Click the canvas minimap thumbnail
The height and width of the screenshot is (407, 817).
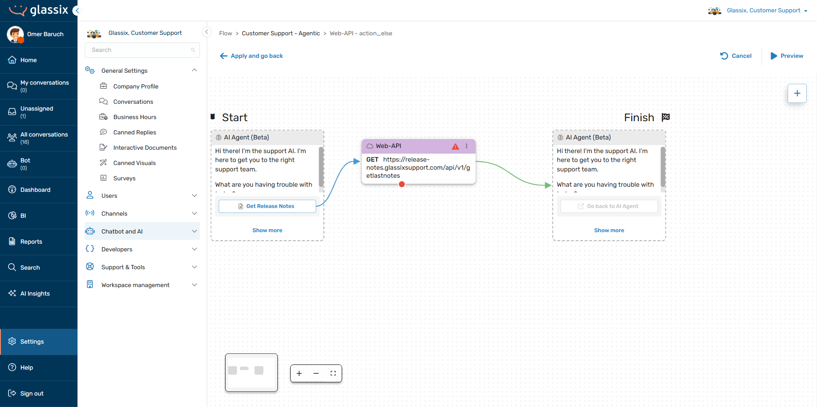[251, 373]
